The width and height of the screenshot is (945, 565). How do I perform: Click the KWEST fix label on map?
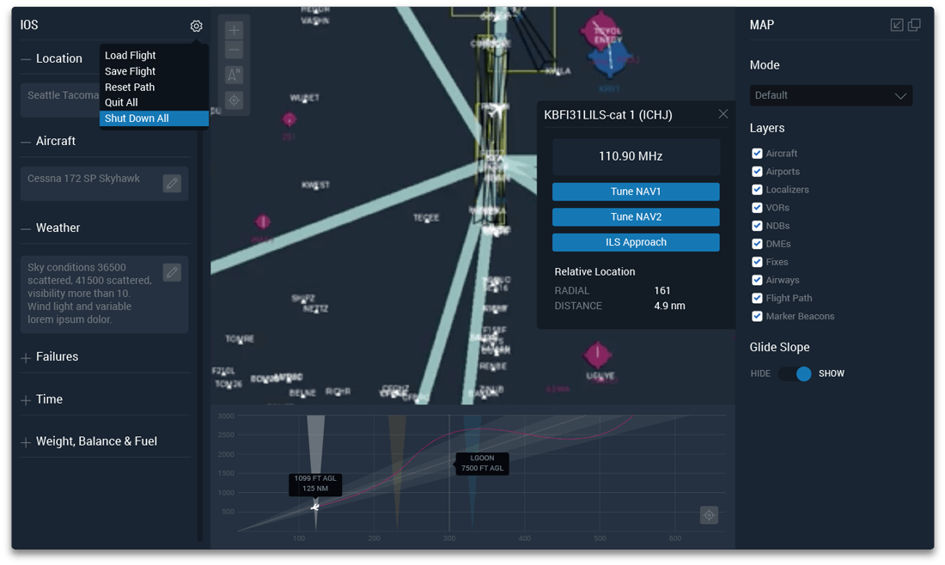(316, 185)
